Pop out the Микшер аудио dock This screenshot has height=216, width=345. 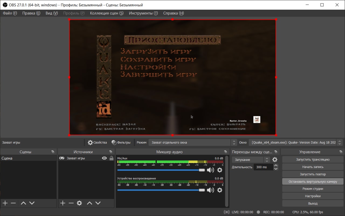point(226,152)
